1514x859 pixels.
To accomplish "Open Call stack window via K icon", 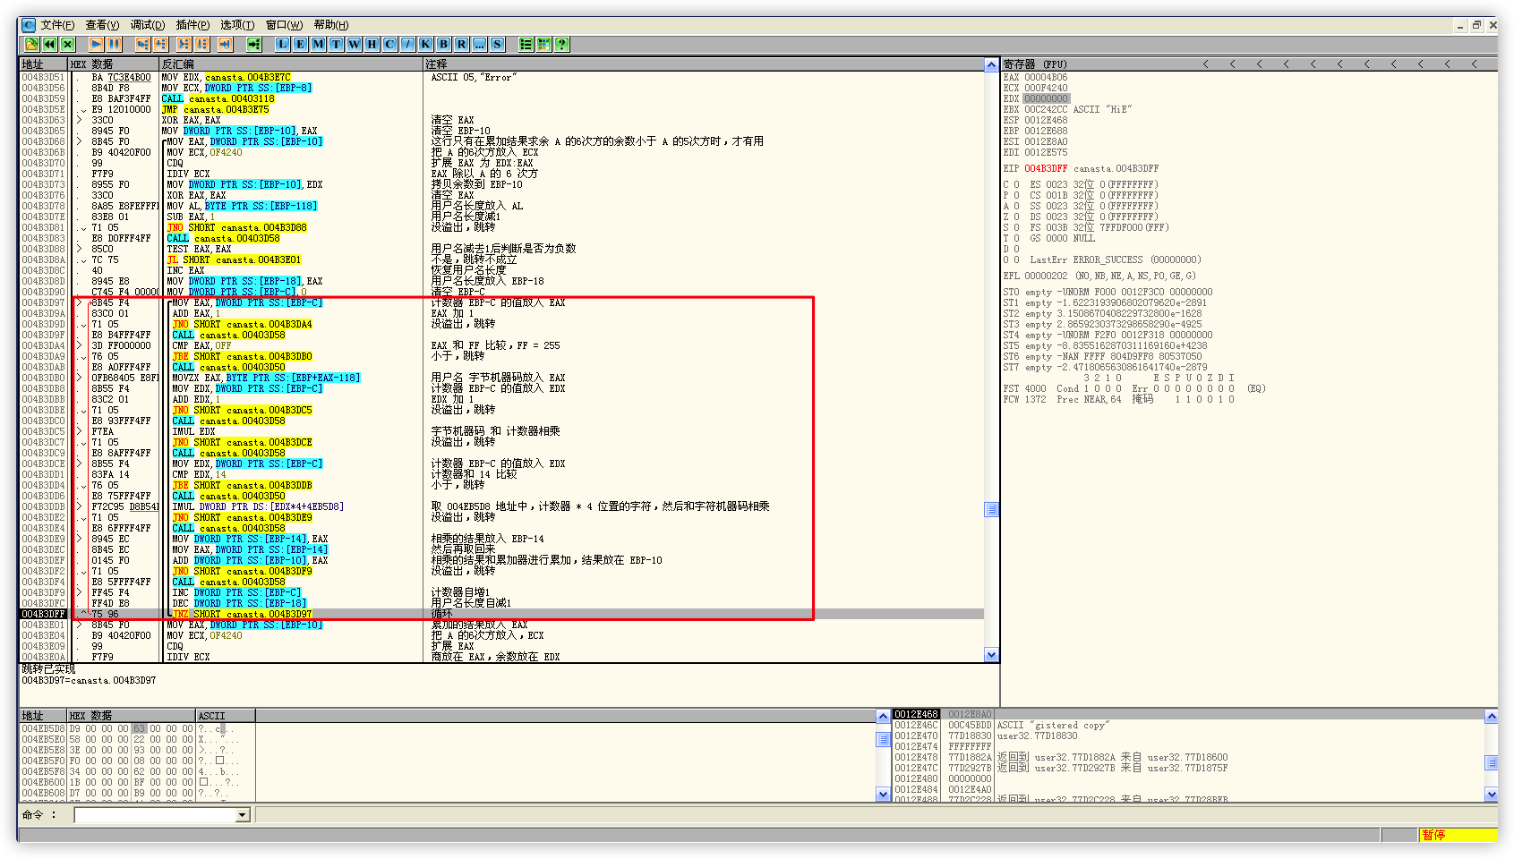I will pos(425,44).
